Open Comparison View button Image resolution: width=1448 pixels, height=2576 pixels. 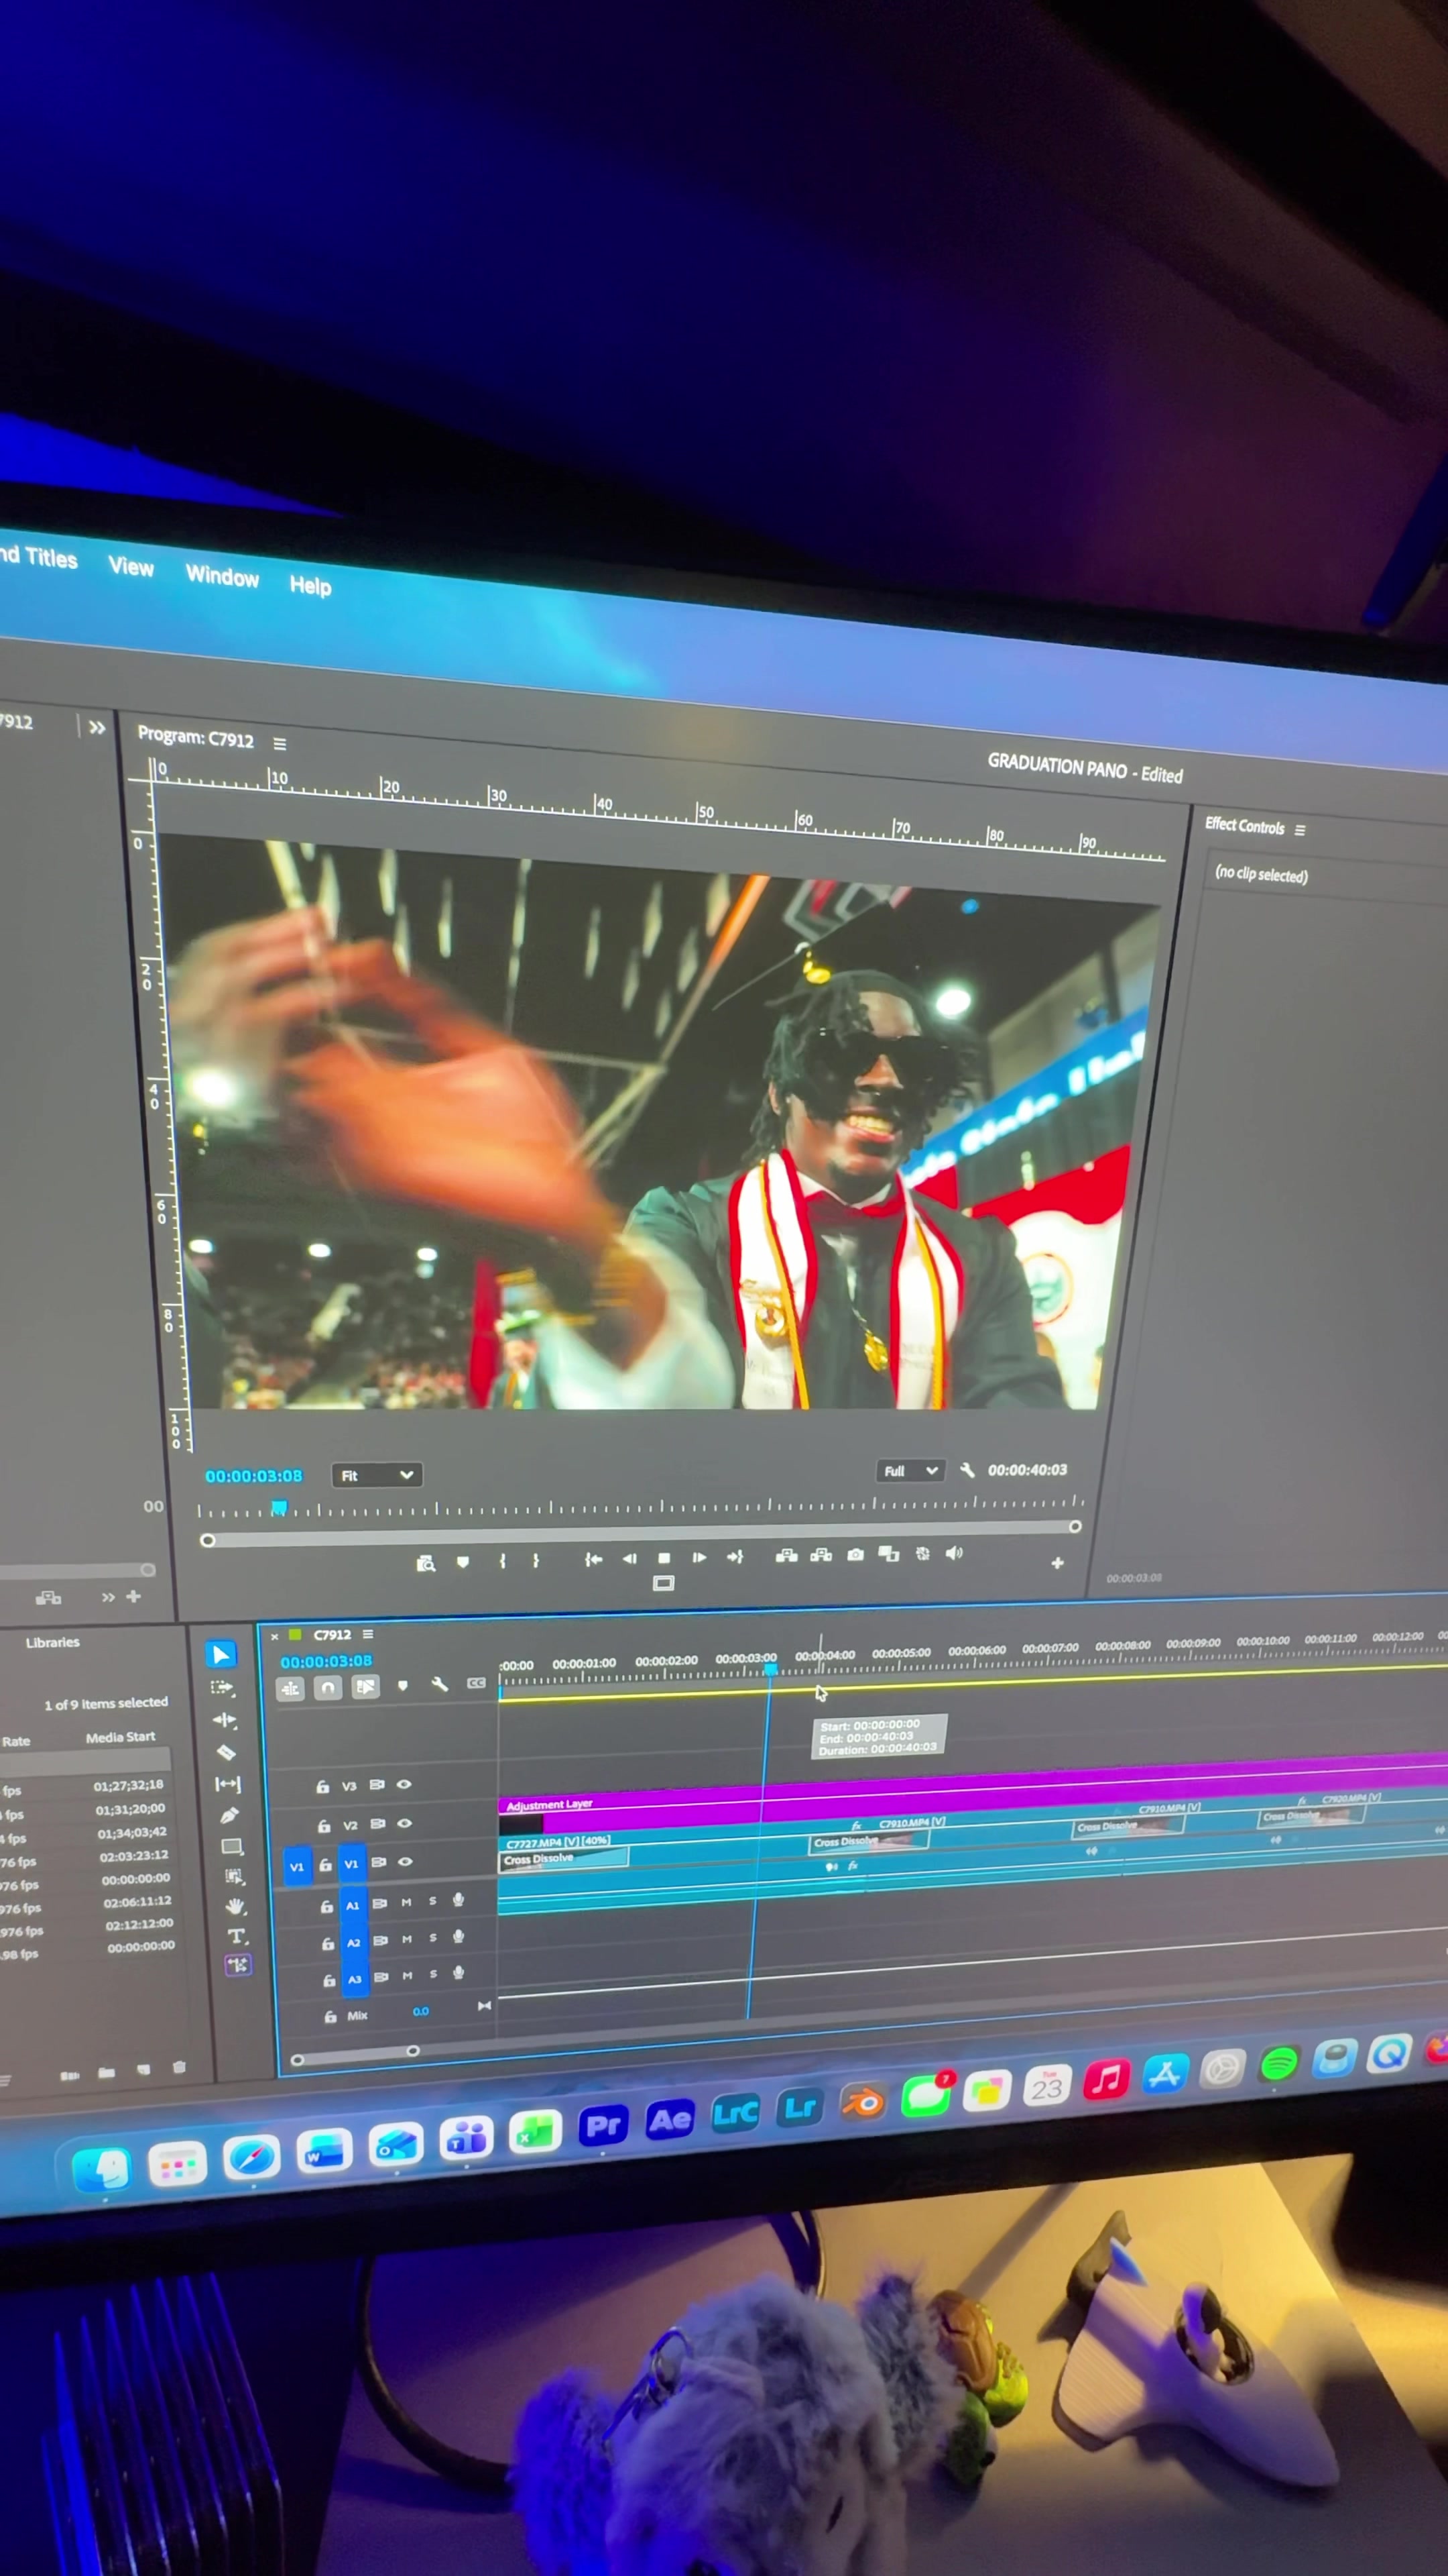(888, 1553)
